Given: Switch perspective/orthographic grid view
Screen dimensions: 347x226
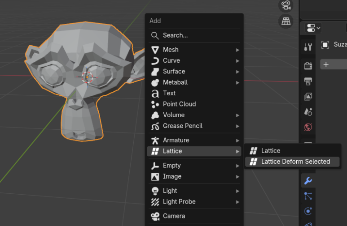Looking at the screenshot, I should point(286,21).
